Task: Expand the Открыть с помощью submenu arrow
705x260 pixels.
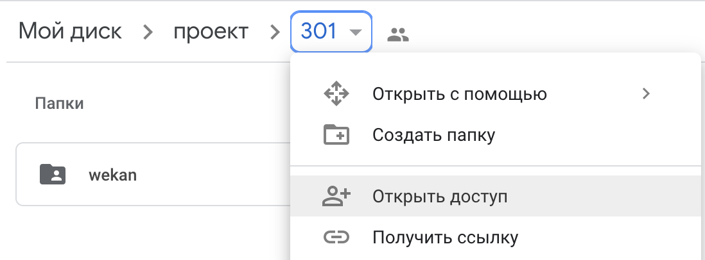Action: pos(646,95)
